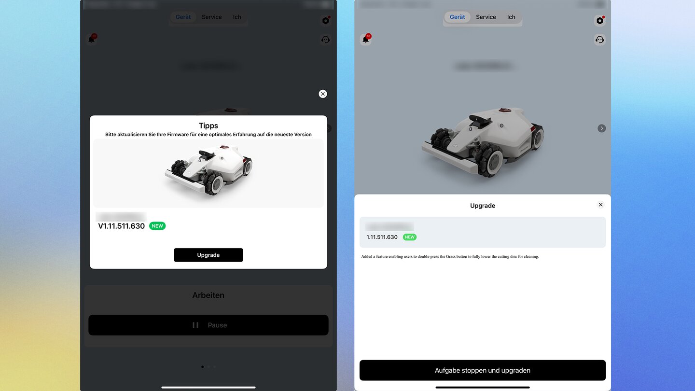
Task: Close the Upgrade bottom sheet
Action: [600, 205]
